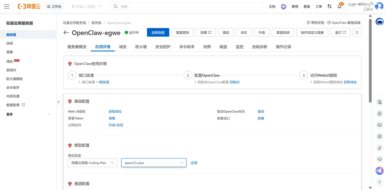Click 重启 link for OpenClaw网关
The width and height of the screenshot is (386, 190).
(x=261, y=112)
